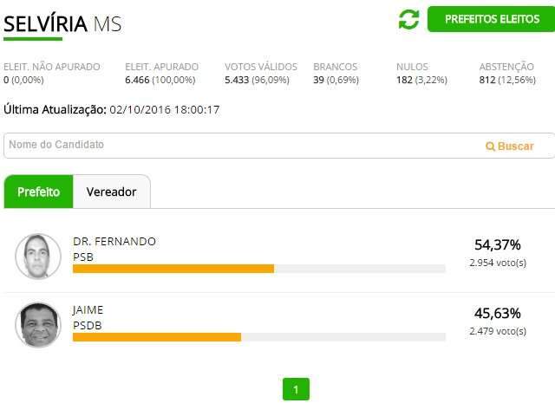Click Dr. Fernando's orange vote progress bar
Viewport: 555px width, 416px height.
[x=173, y=269]
